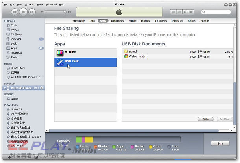Open Genius in the sidebar
Screen dimensions: 240x163
coord(15,99)
